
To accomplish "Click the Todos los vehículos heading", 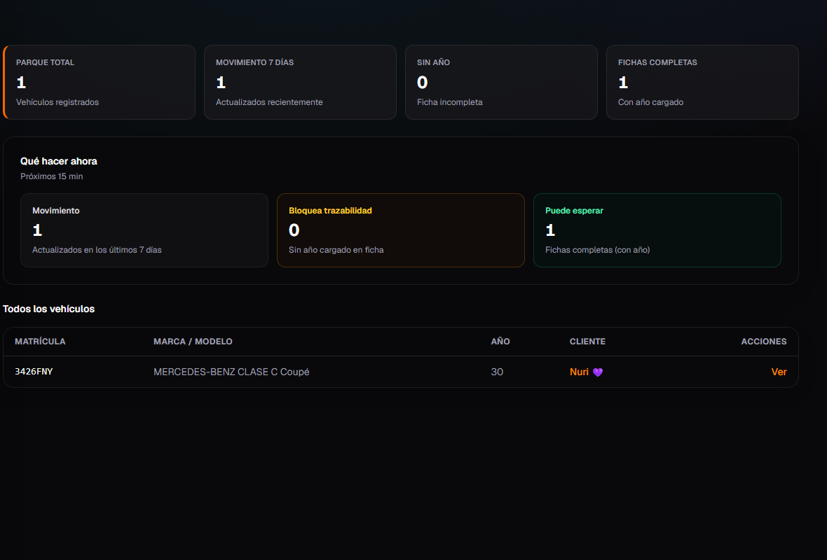I will point(48,309).
